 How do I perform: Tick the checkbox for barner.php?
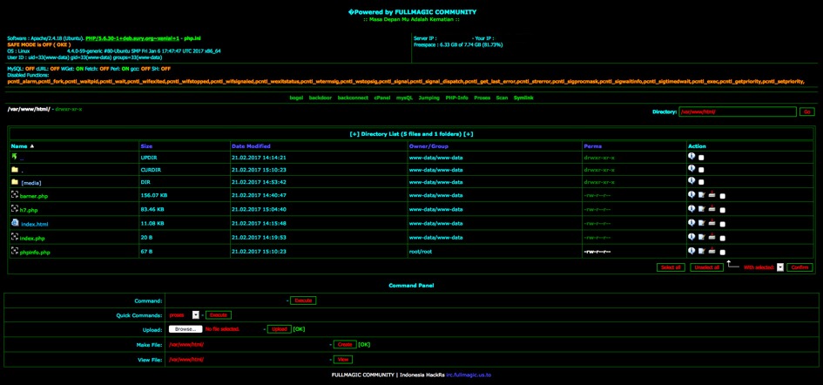722,196
